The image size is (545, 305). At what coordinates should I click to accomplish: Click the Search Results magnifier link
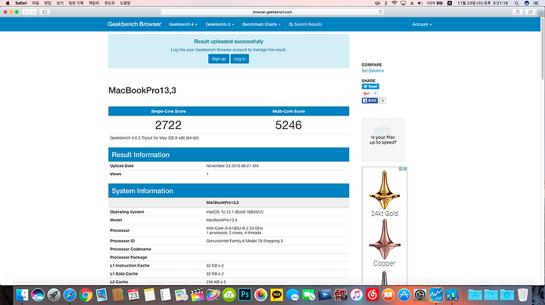point(306,24)
